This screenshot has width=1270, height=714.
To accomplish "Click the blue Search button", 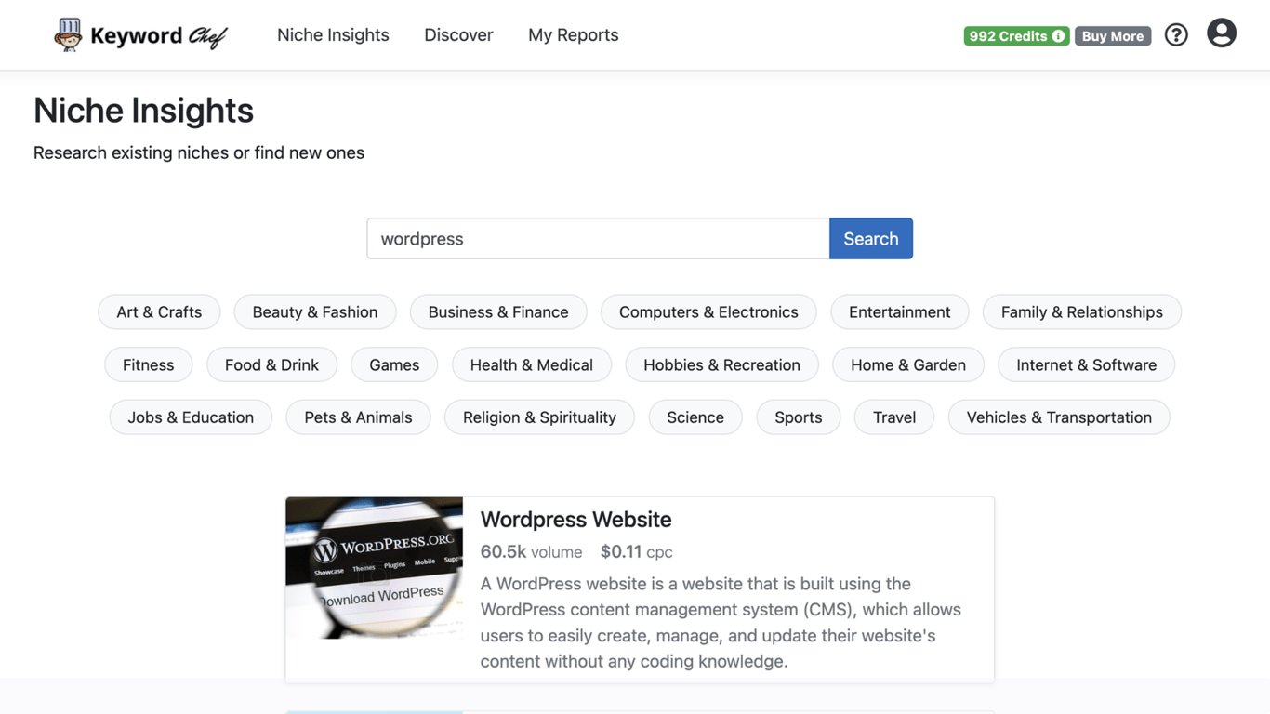I will [871, 239].
